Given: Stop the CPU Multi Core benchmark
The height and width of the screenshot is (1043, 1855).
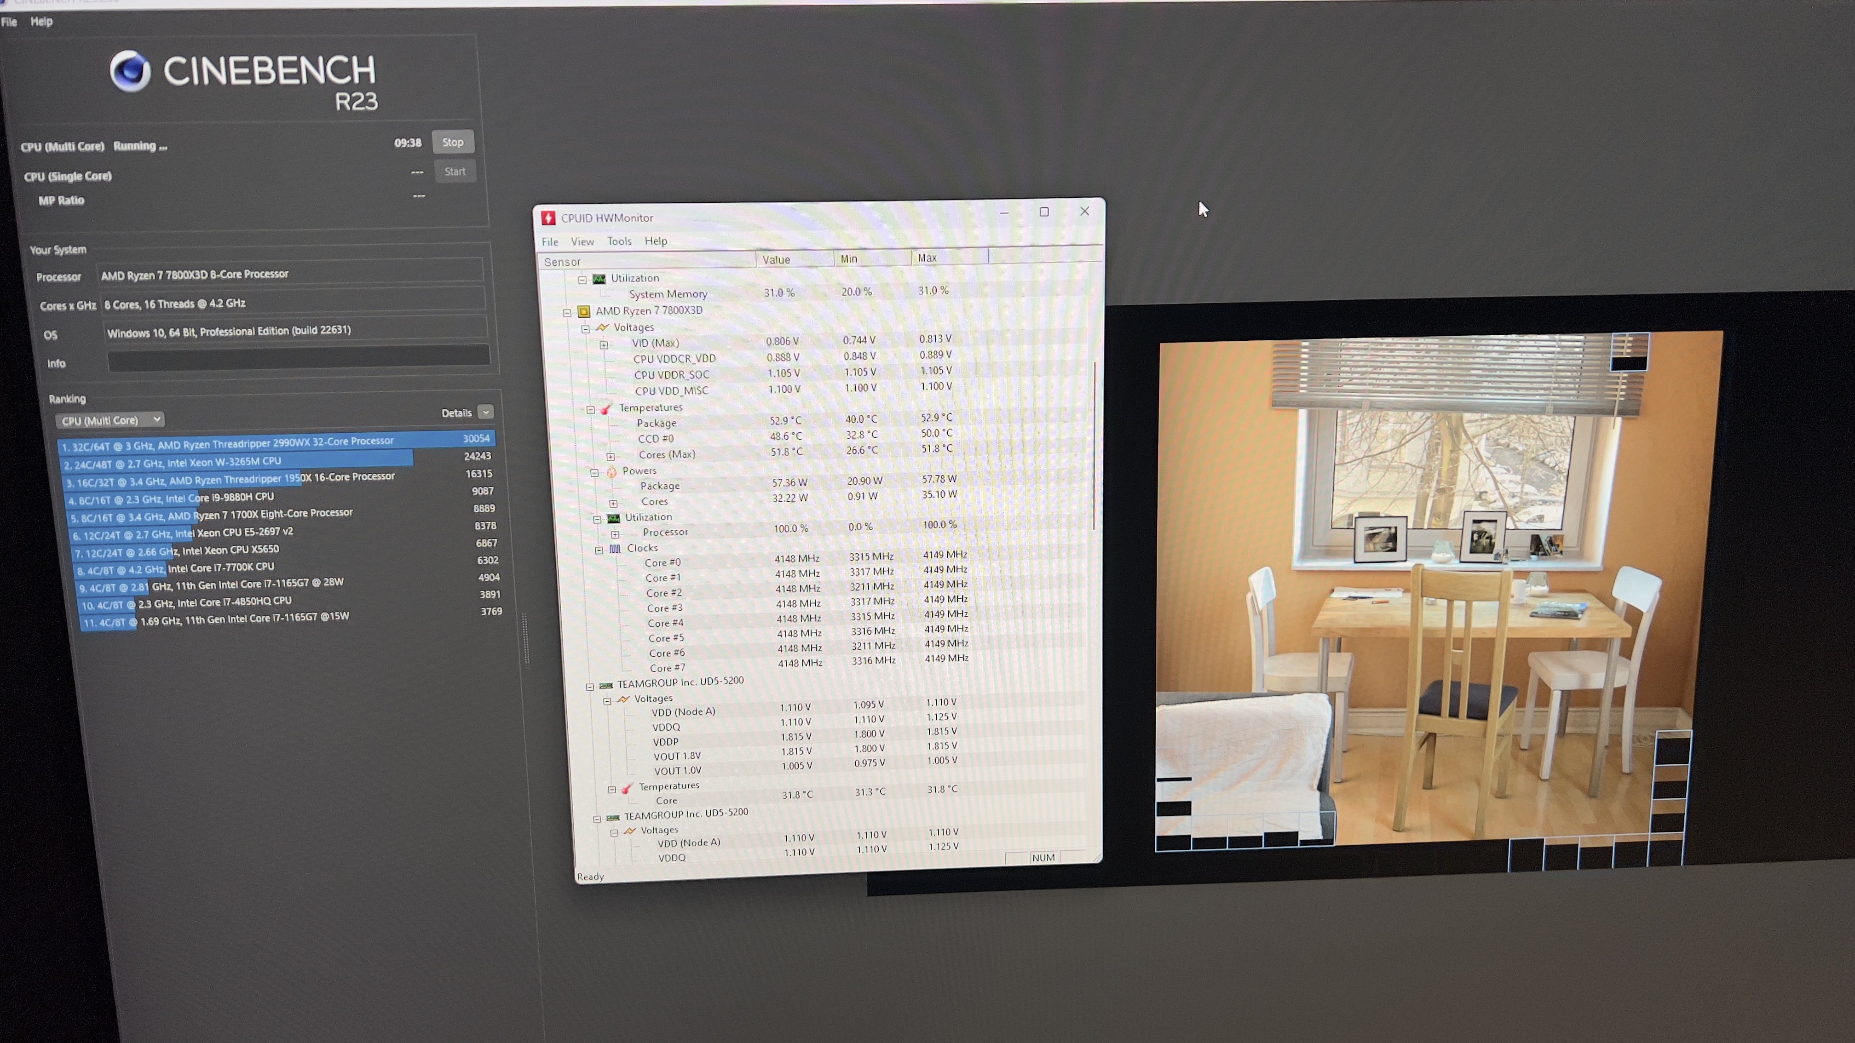Looking at the screenshot, I should click(x=453, y=142).
